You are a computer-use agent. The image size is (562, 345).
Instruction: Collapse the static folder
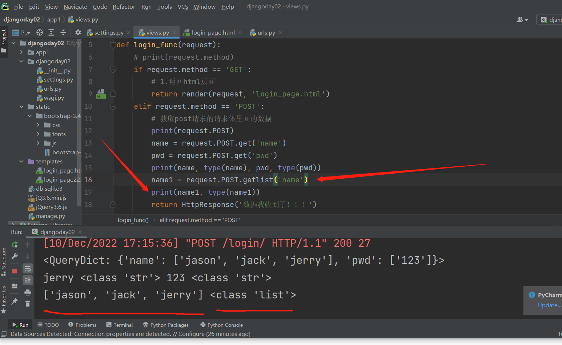coord(22,107)
